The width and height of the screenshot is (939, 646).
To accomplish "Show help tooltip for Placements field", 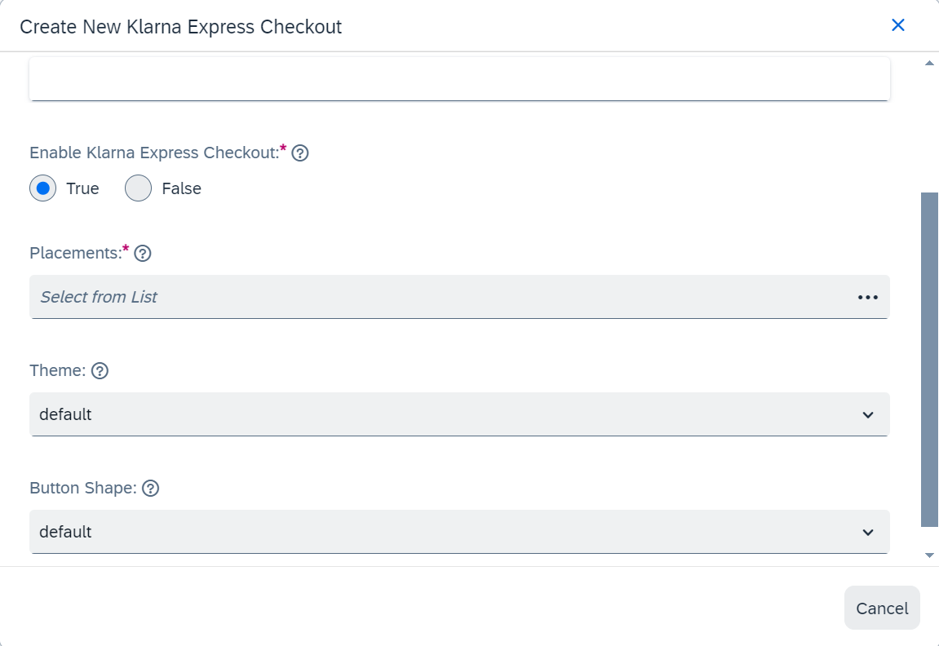I will coord(143,254).
